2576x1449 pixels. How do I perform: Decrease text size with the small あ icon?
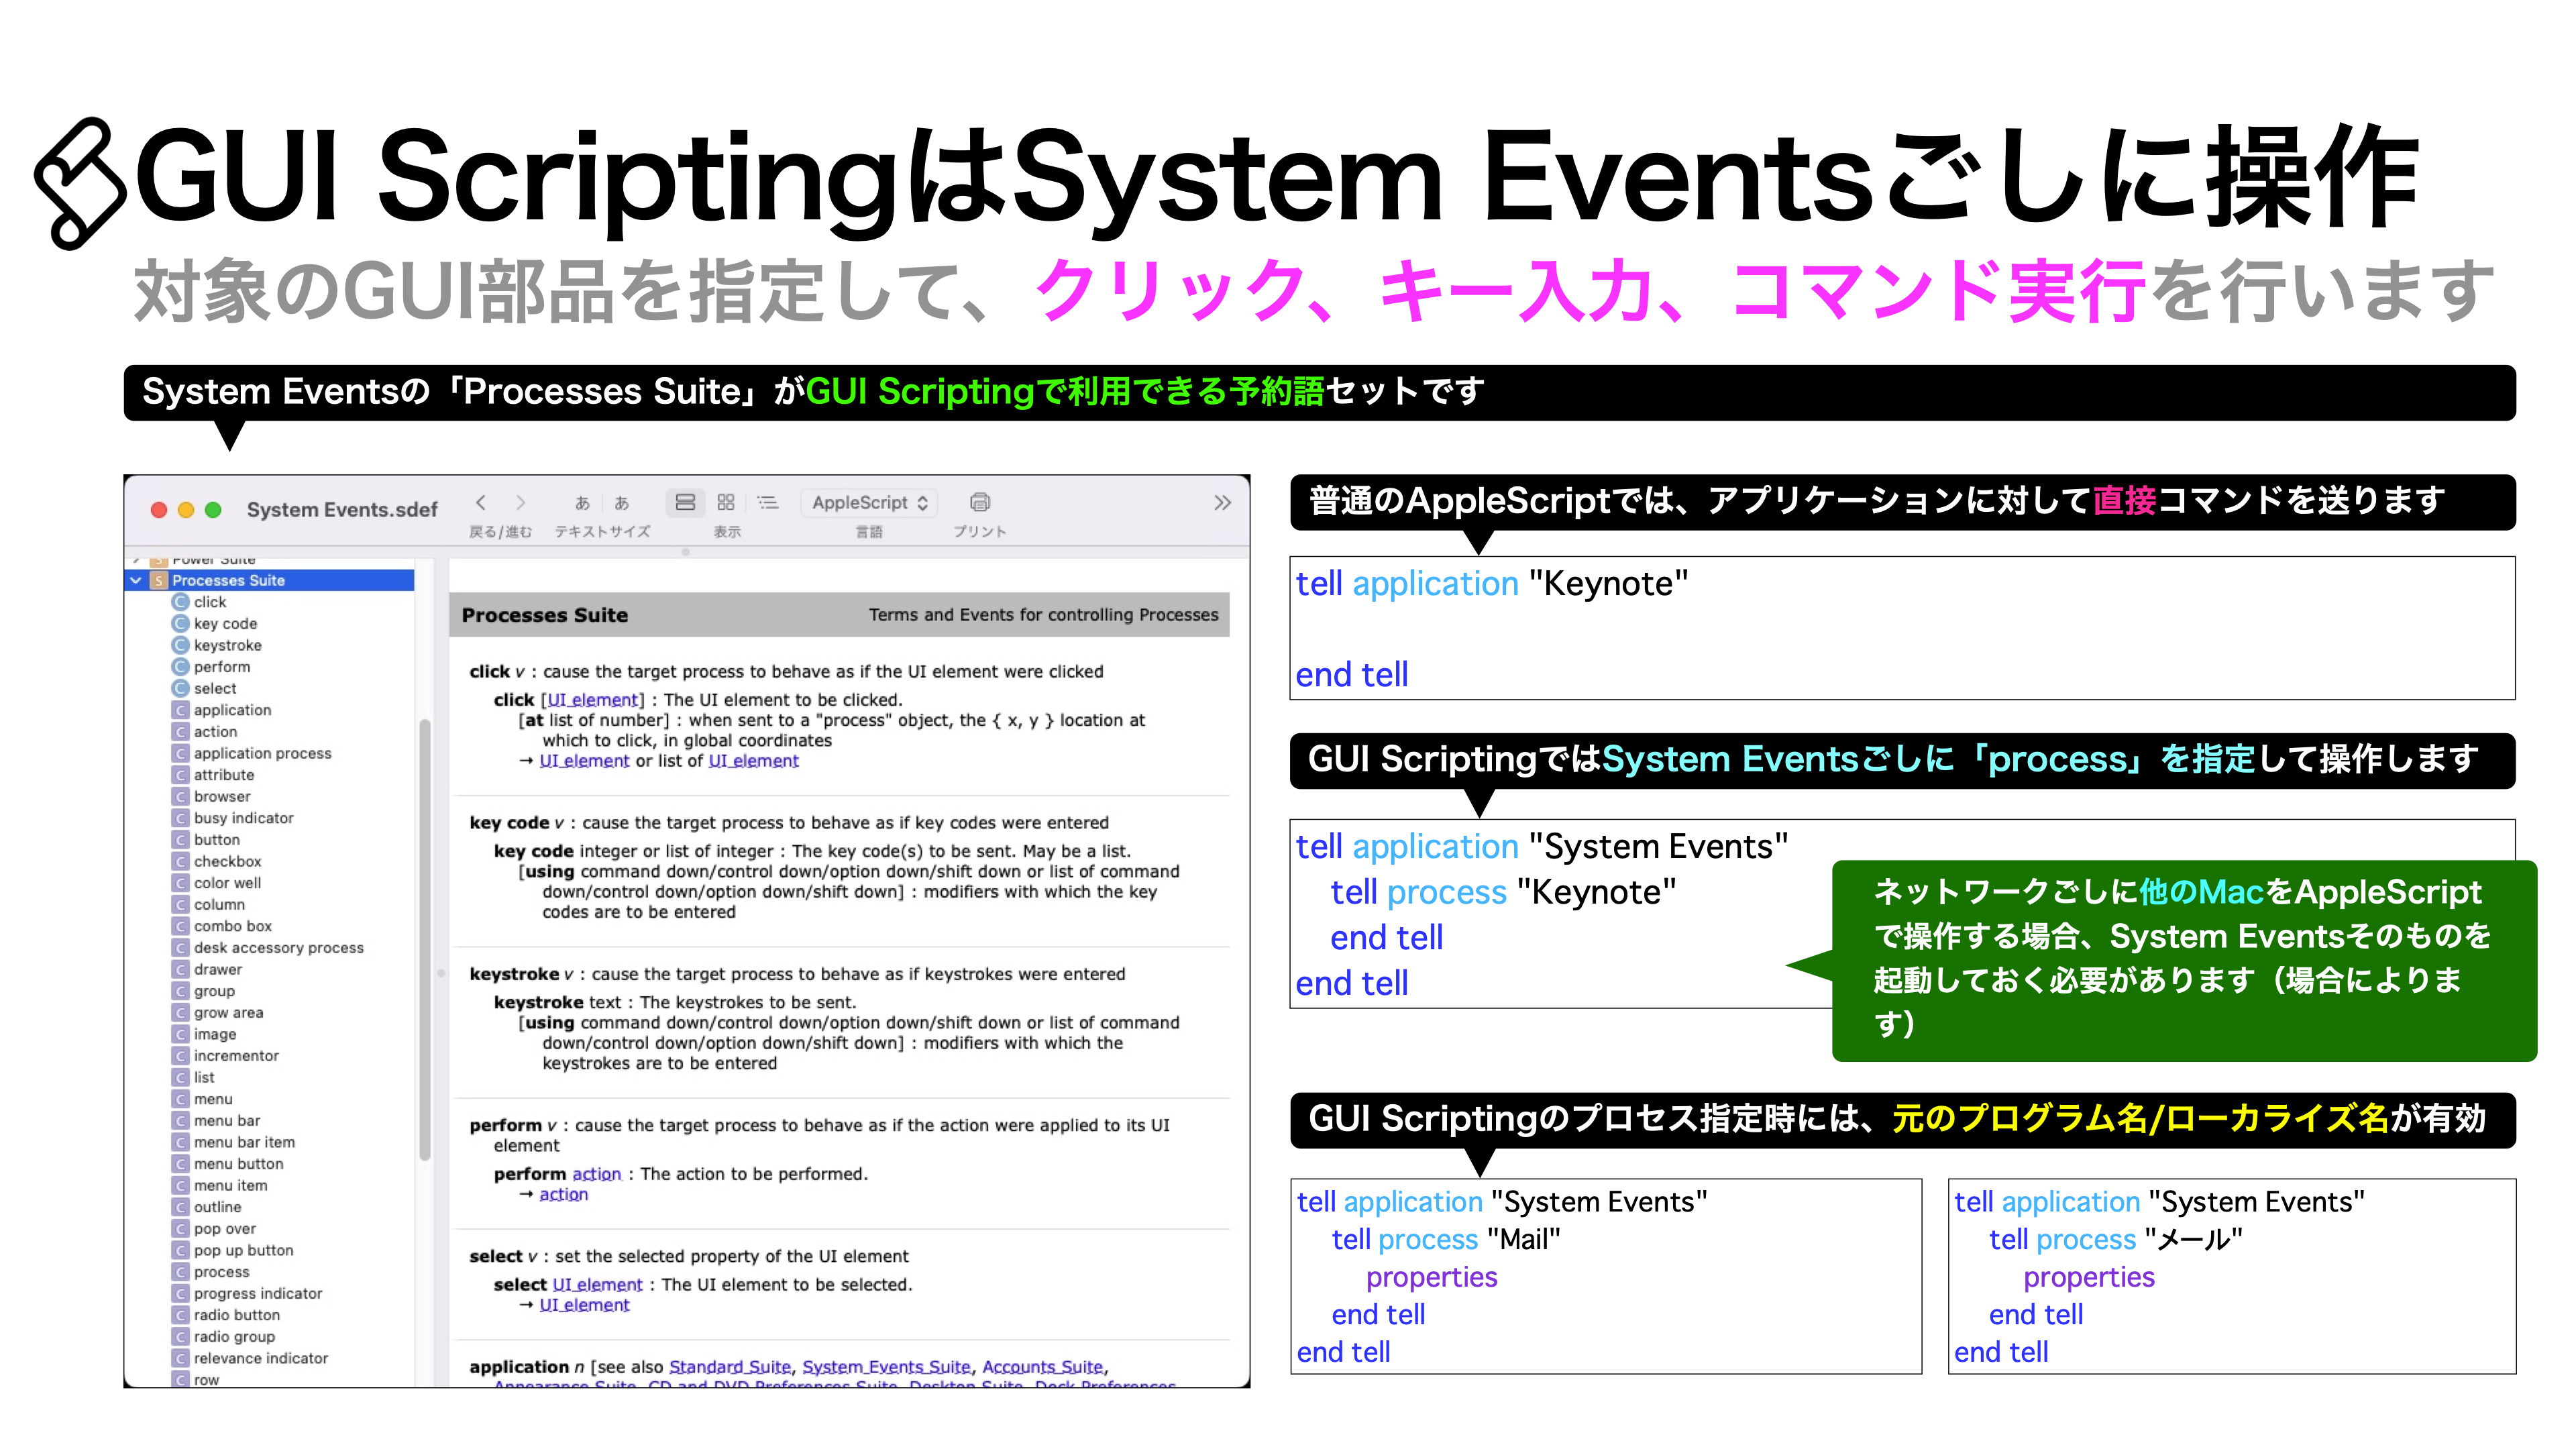583,503
